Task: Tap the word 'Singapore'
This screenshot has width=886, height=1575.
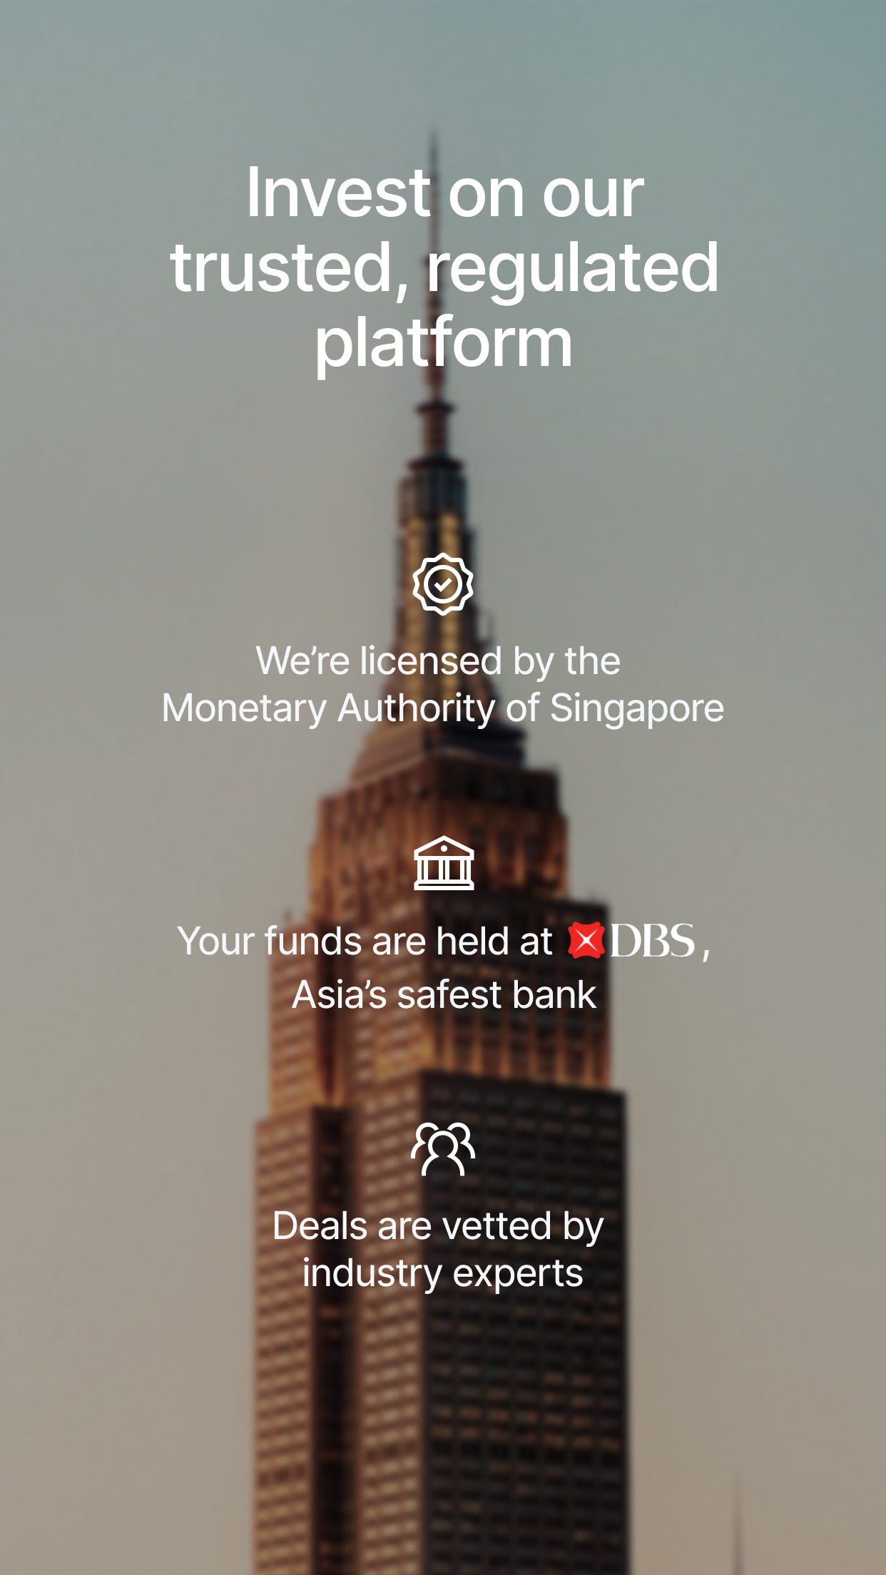Action: click(x=637, y=708)
